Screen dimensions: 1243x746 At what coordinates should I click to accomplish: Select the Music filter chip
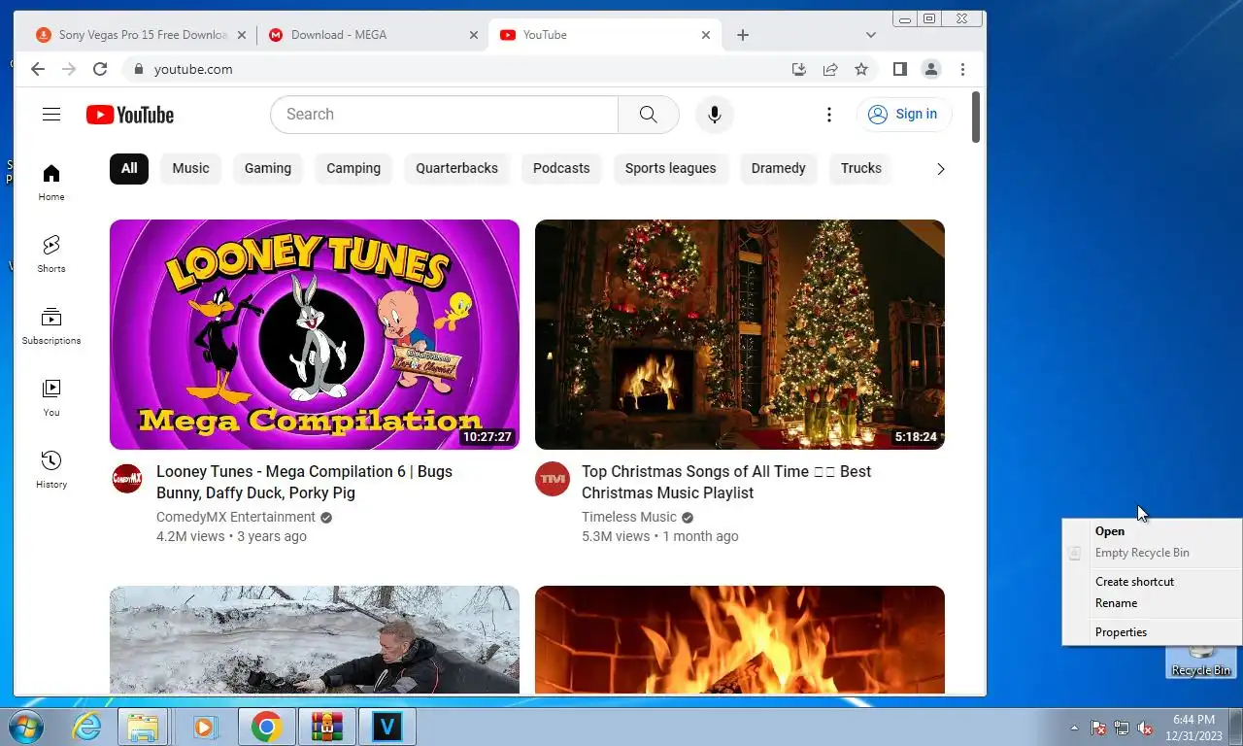click(190, 168)
